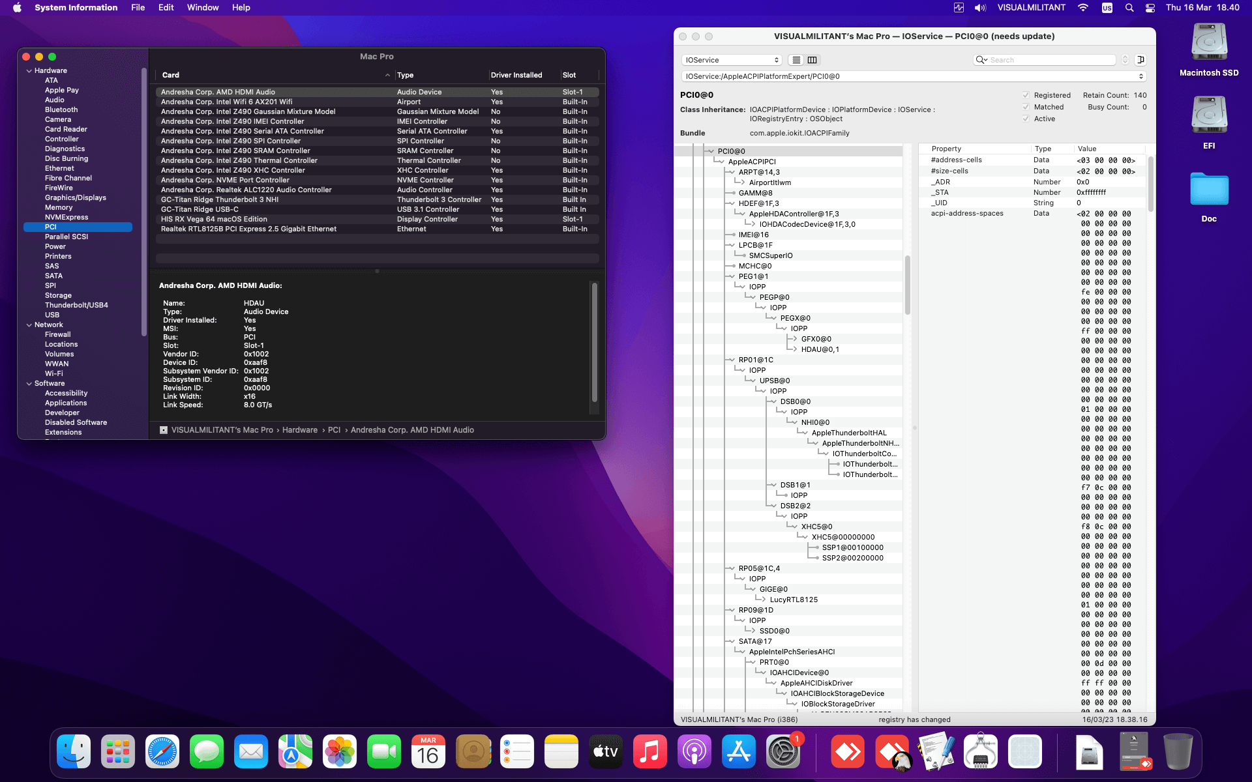Switch to column browser view icon
The height and width of the screenshot is (782, 1252).
[x=812, y=60]
